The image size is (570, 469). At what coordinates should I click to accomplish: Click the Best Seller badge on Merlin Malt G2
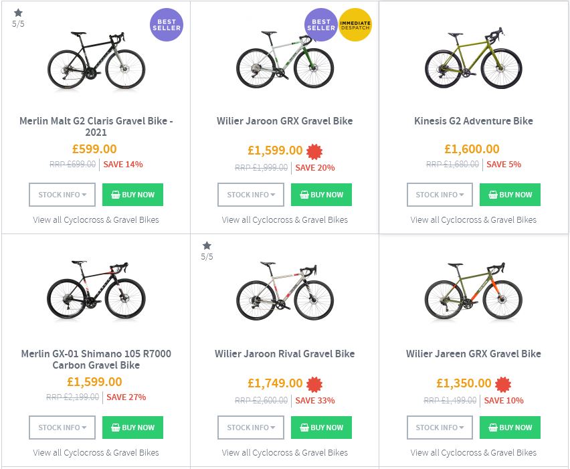click(166, 25)
